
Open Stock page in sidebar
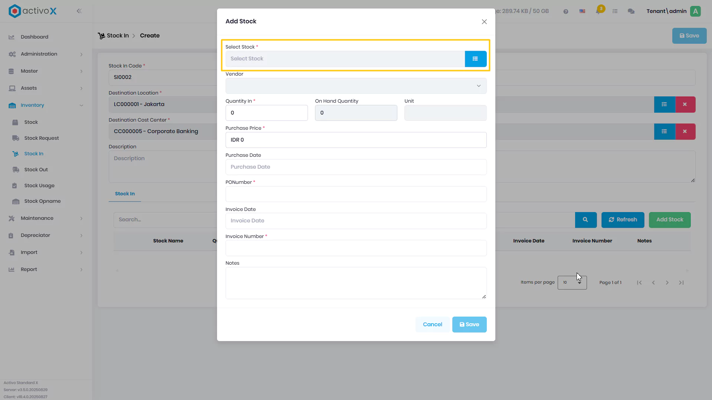(x=31, y=122)
